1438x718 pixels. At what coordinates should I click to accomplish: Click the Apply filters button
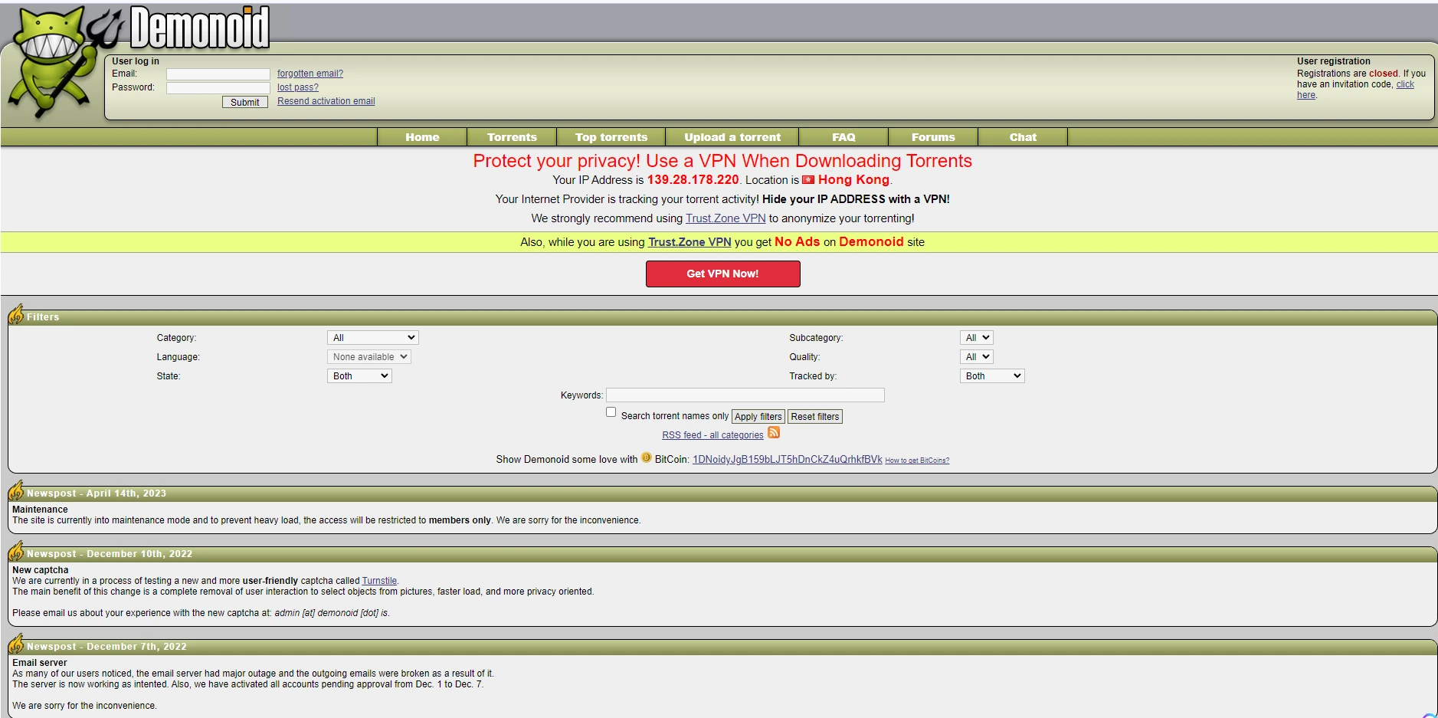coord(758,417)
